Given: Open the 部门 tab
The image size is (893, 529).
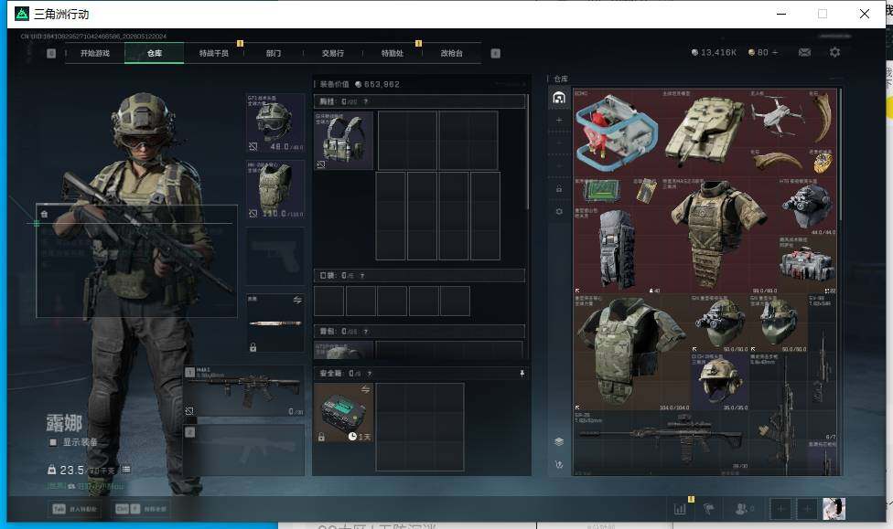Looking at the screenshot, I should 274,54.
